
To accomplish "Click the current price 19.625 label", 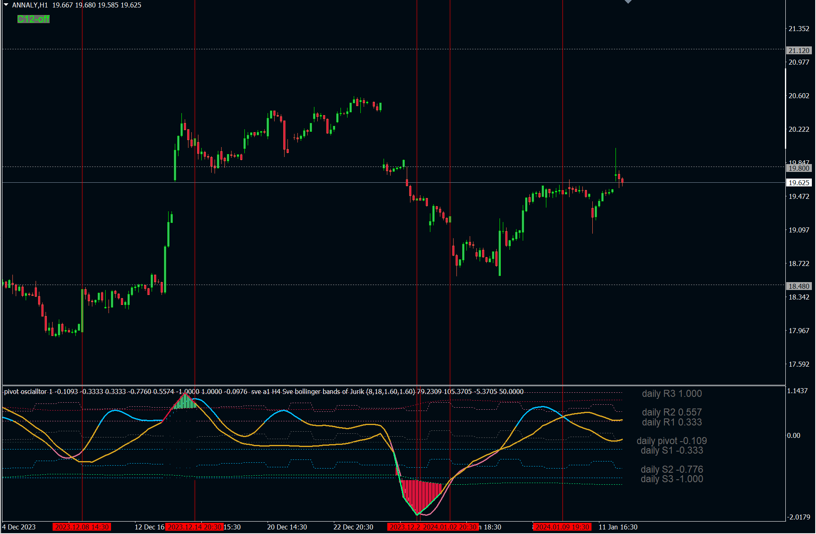I will click(x=799, y=183).
